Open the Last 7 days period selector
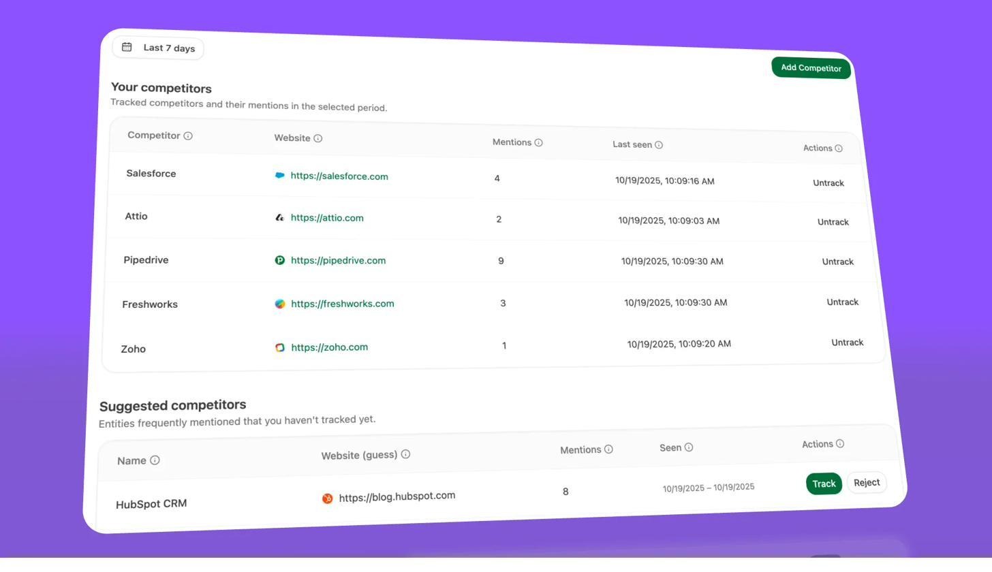The height and width of the screenshot is (572, 992). [x=157, y=48]
